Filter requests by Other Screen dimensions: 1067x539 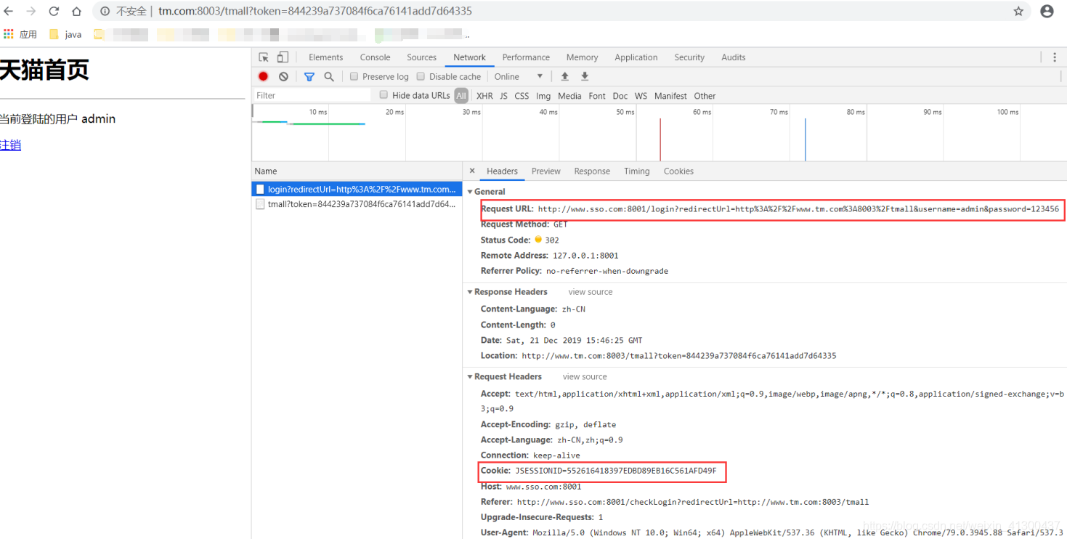(705, 96)
